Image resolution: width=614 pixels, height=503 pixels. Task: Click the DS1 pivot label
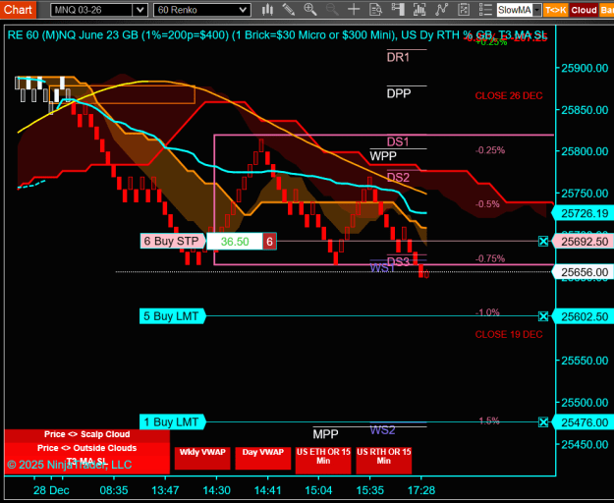click(398, 141)
